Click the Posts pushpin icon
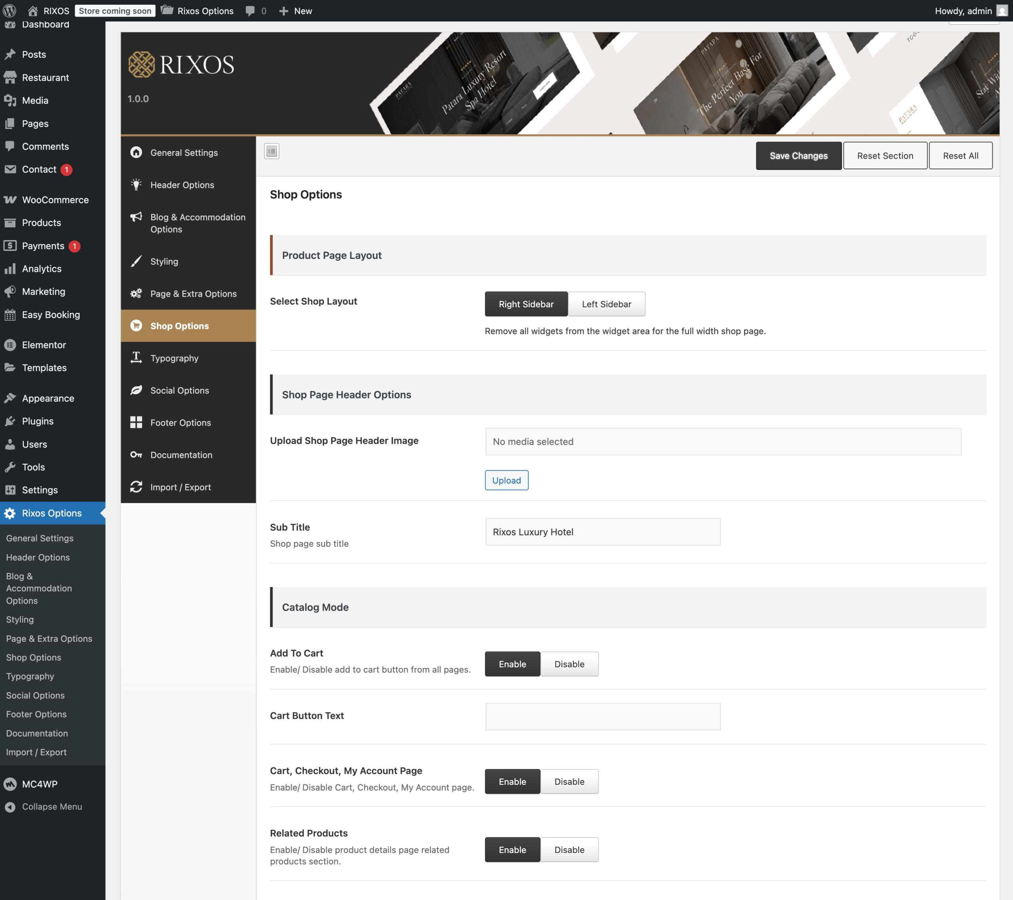1013x900 pixels. [x=10, y=55]
